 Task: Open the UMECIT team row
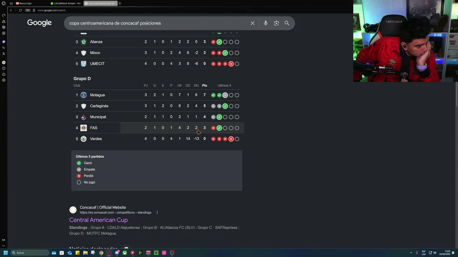[157, 64]
